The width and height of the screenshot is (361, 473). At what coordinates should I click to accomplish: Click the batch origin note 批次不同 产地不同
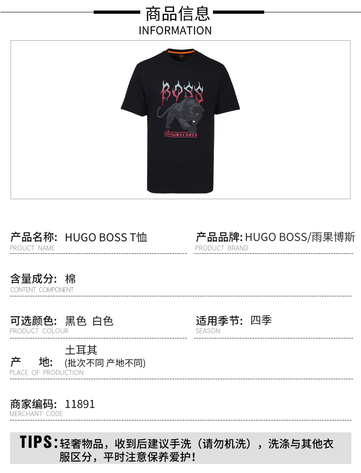click(105, 363)
